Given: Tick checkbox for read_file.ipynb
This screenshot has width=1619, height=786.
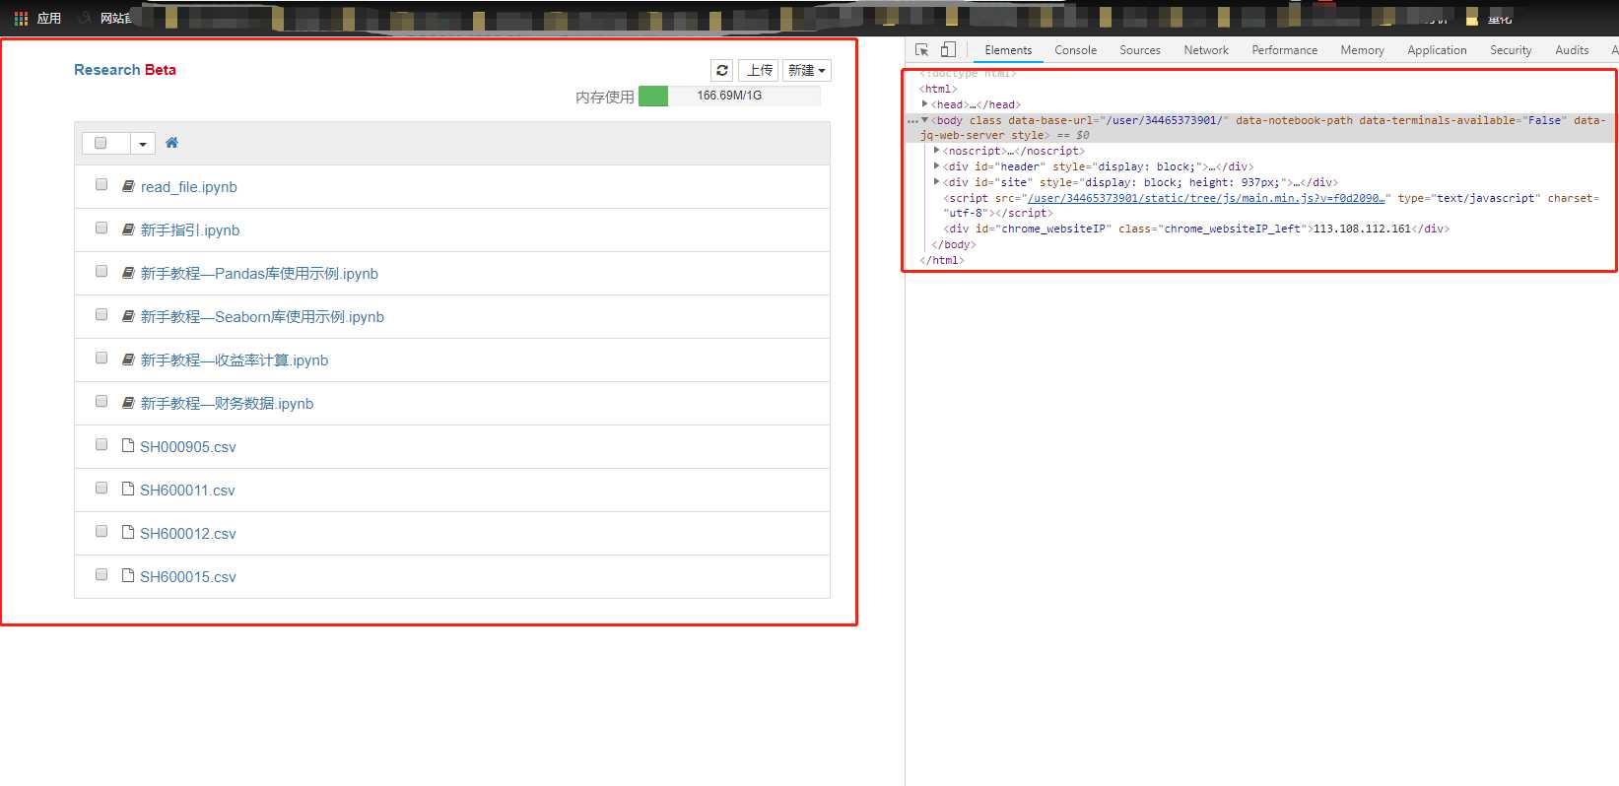Looking at the screenshot, I should click(x=101, y=184).
